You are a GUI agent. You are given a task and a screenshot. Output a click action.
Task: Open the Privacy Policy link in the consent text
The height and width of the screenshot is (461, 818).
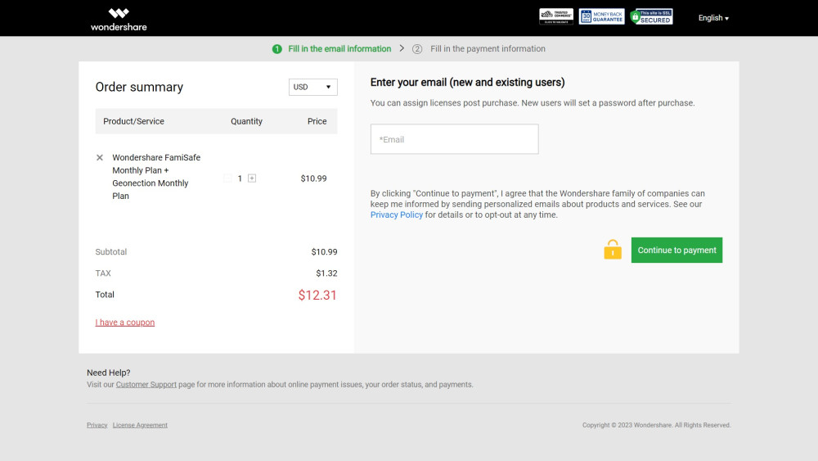[x=396, y=215]
